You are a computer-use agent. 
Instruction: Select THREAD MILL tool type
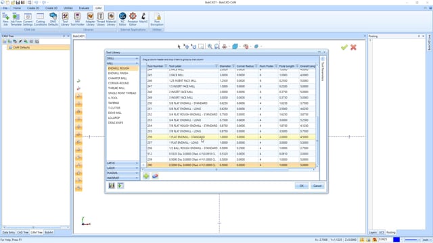click(x=116, y=88)
